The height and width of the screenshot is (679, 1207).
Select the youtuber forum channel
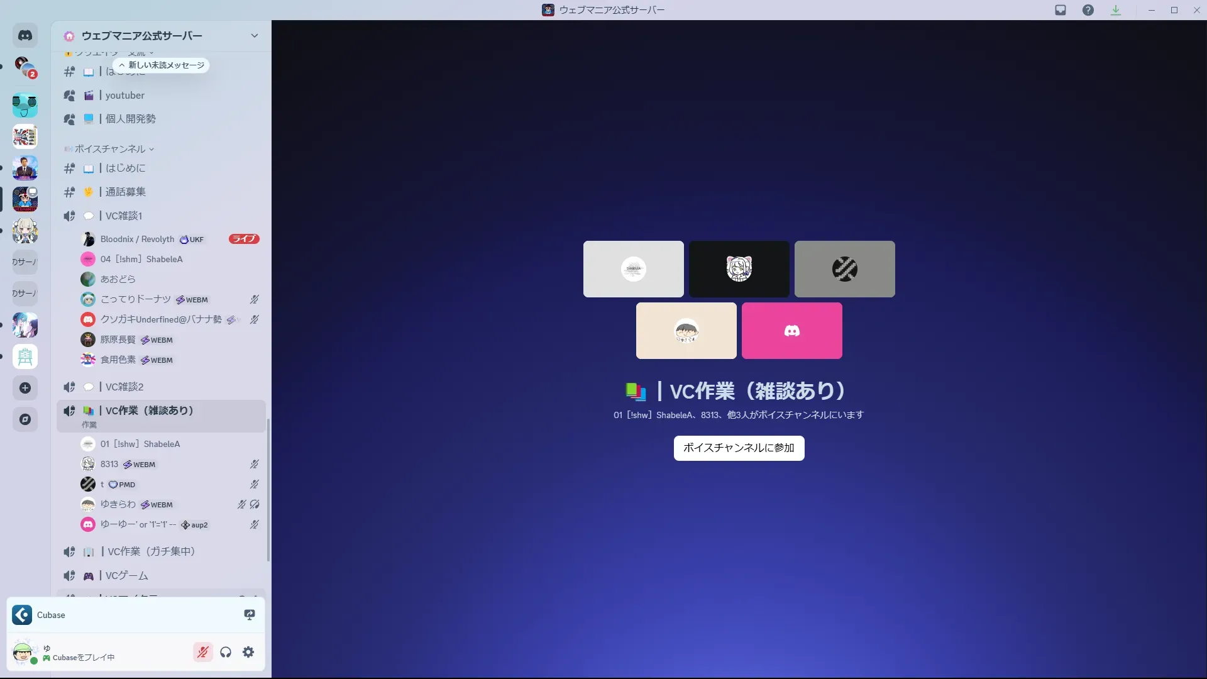pos(124,96)
